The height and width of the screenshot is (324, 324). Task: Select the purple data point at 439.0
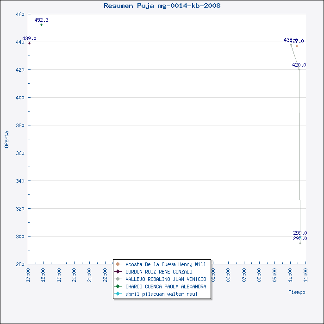pos(29,43)
